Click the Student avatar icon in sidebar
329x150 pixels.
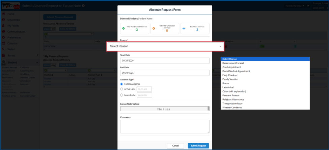coord(4,62)
